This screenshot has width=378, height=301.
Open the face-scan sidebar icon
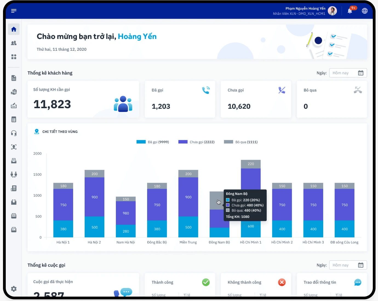pos(14,147)
